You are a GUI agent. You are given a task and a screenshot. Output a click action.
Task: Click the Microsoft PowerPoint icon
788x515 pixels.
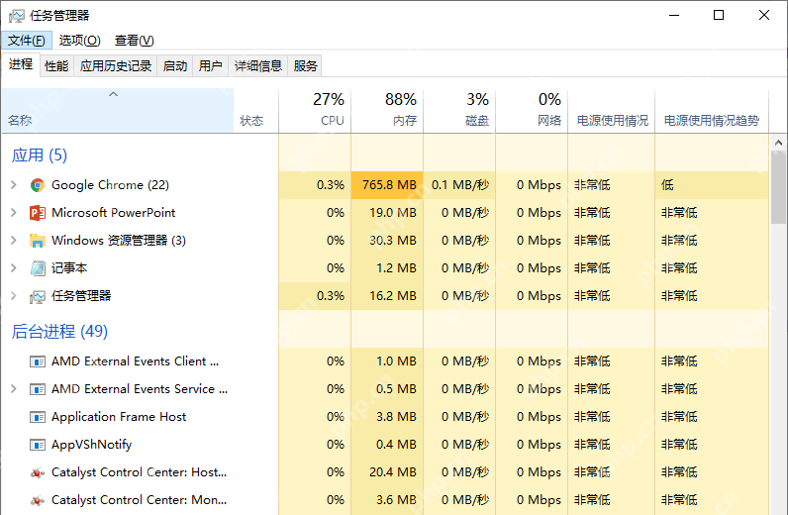[x=38, y=213]
